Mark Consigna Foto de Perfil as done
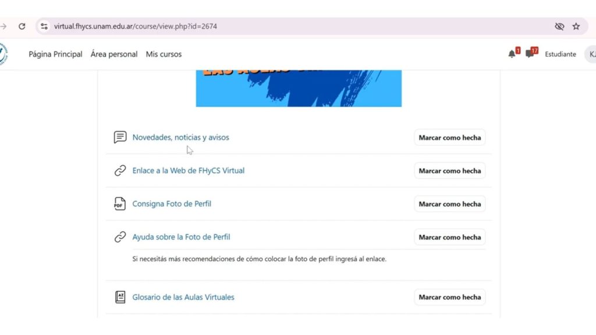This screenshot has width=596, height=335. point(450,204)
